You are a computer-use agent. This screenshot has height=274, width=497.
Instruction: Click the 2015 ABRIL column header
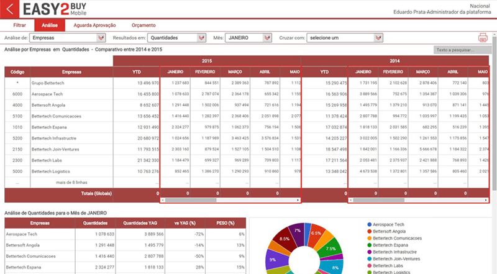(x=265, y=72)
